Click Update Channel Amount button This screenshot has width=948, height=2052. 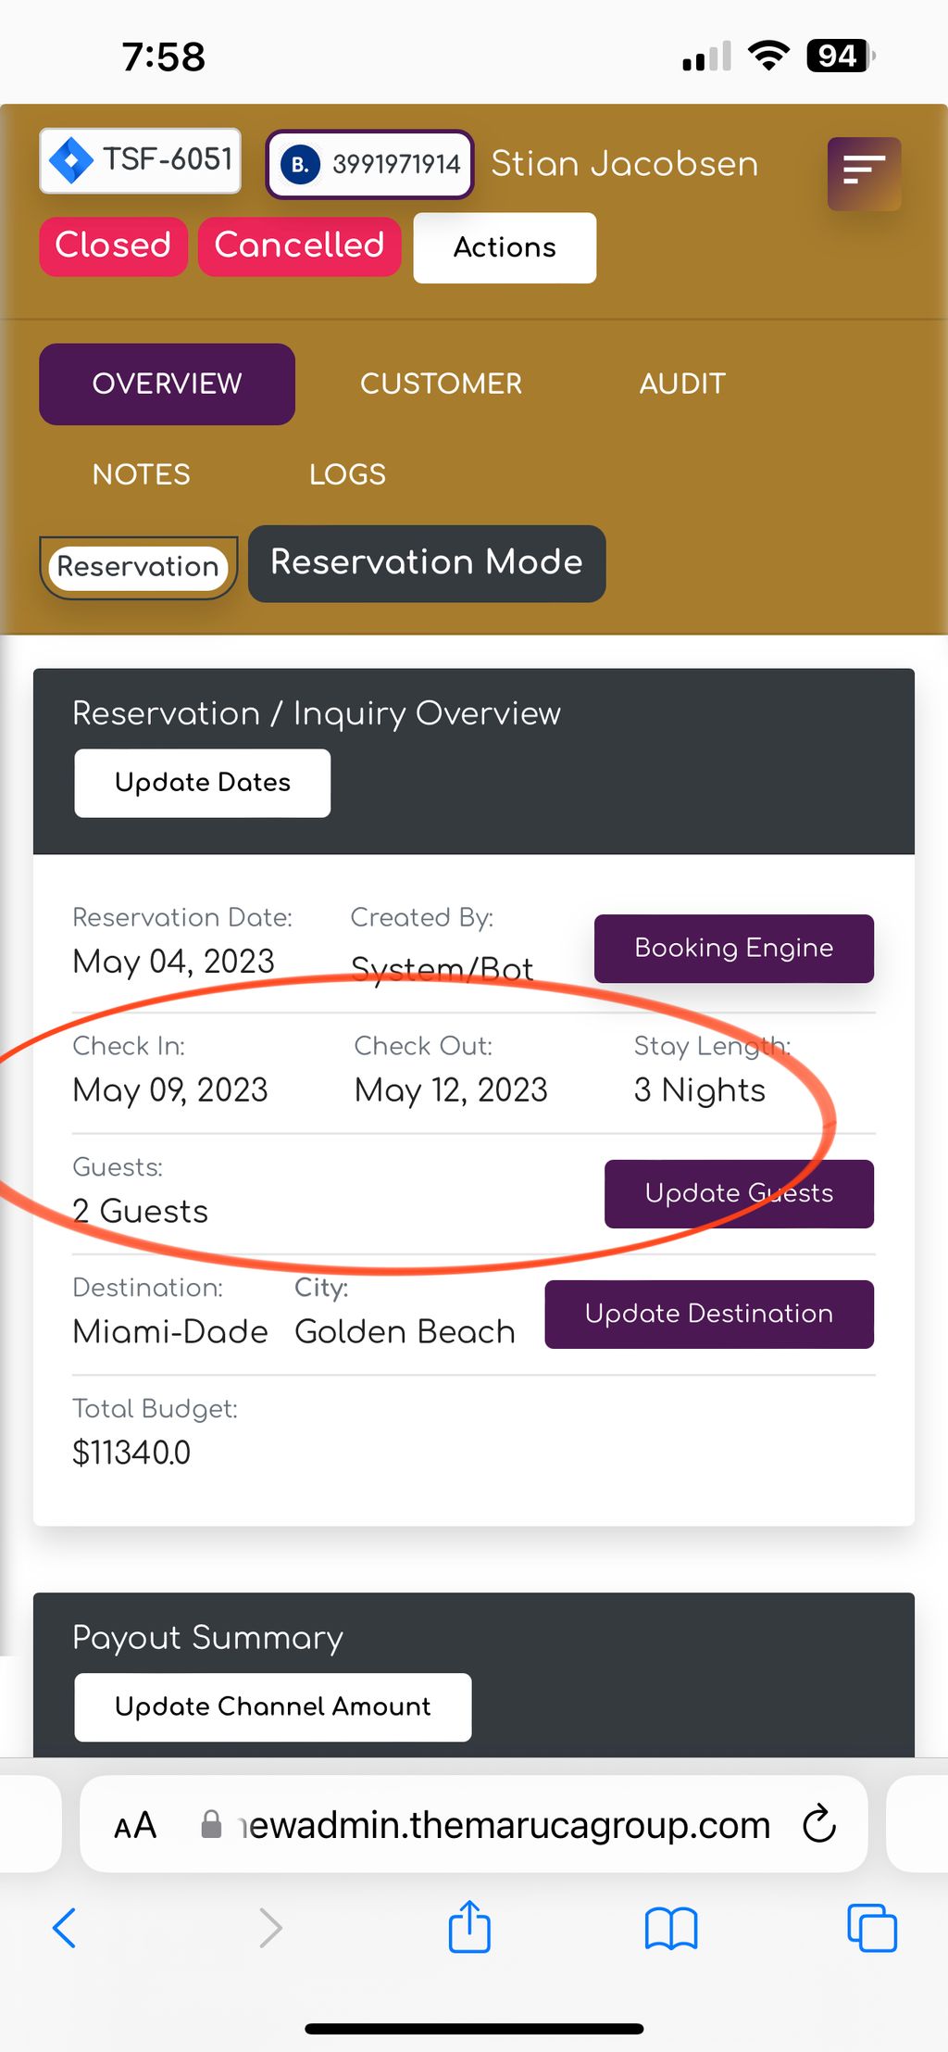pyautogui.click(x=273, y=1706)
